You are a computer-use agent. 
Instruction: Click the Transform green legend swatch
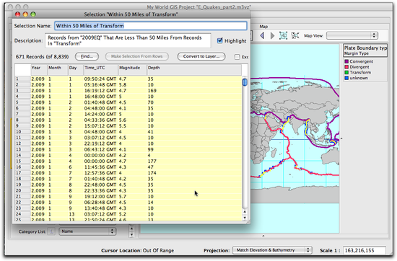(x=346, y=73)
